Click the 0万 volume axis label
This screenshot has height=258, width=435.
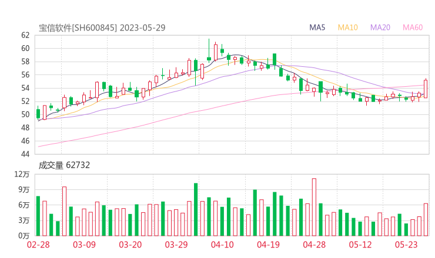[x=24, y=236]
